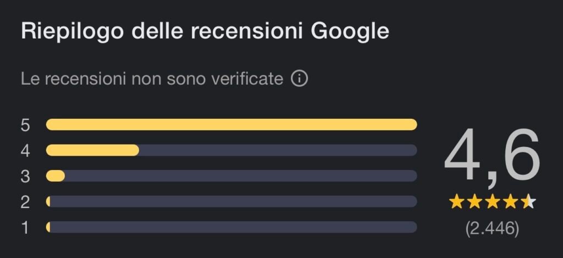
Task: Click the yellow filled part of the 3-star bar
Action: coord(56,176)
